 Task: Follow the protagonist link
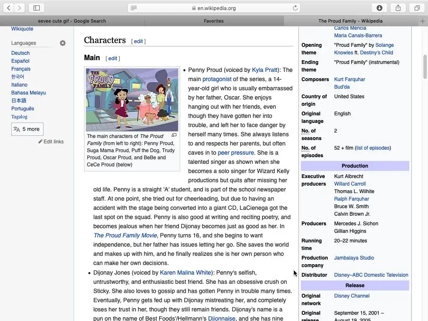[217, 79]
